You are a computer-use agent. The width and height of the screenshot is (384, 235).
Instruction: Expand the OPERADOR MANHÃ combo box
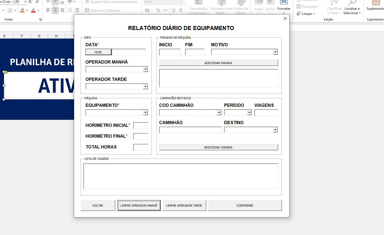pos(145,69)
